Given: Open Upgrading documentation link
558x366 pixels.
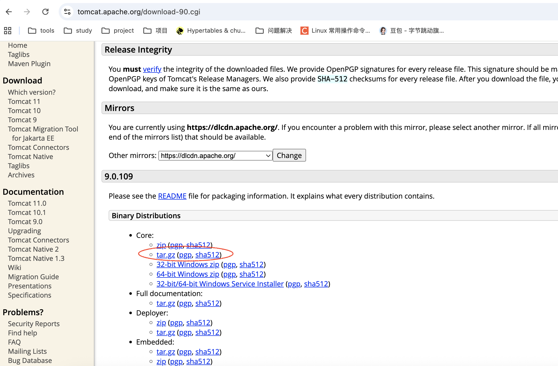Looking at the screenshot, I should pyautogui.click(x=24, y=231).
